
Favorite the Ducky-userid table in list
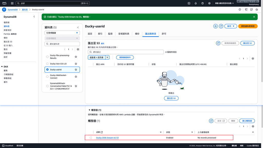(x=76, y=69)
